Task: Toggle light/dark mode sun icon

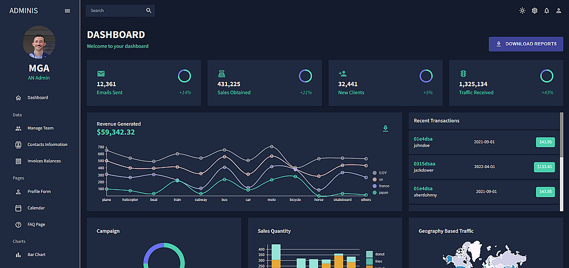Action: [x=522, y=10]
